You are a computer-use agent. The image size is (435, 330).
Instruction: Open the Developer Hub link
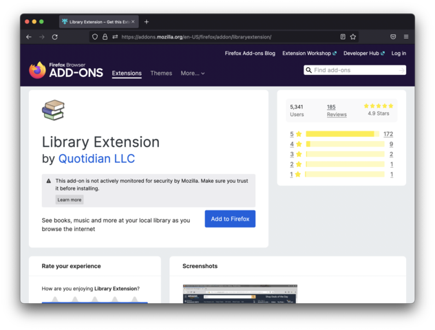click(364, 53)
